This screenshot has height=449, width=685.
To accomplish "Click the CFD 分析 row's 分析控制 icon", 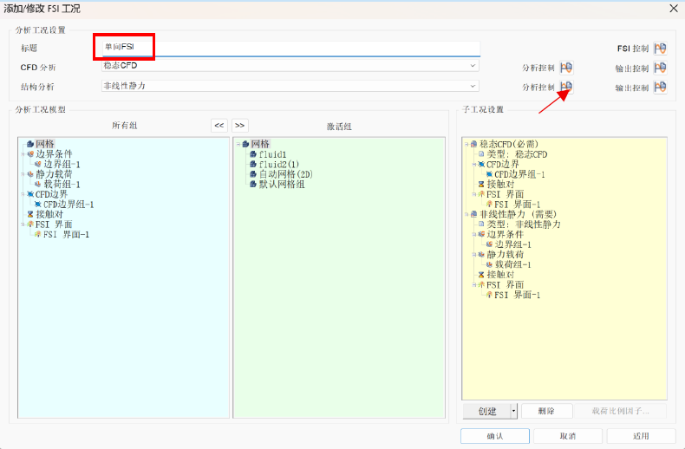I will 566,68.
